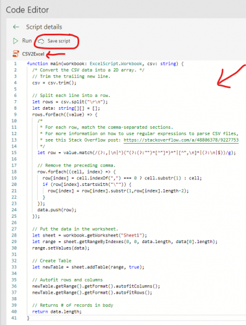Click the Convert the CSV data comment
Screen dimensions: 246x325
88,70
